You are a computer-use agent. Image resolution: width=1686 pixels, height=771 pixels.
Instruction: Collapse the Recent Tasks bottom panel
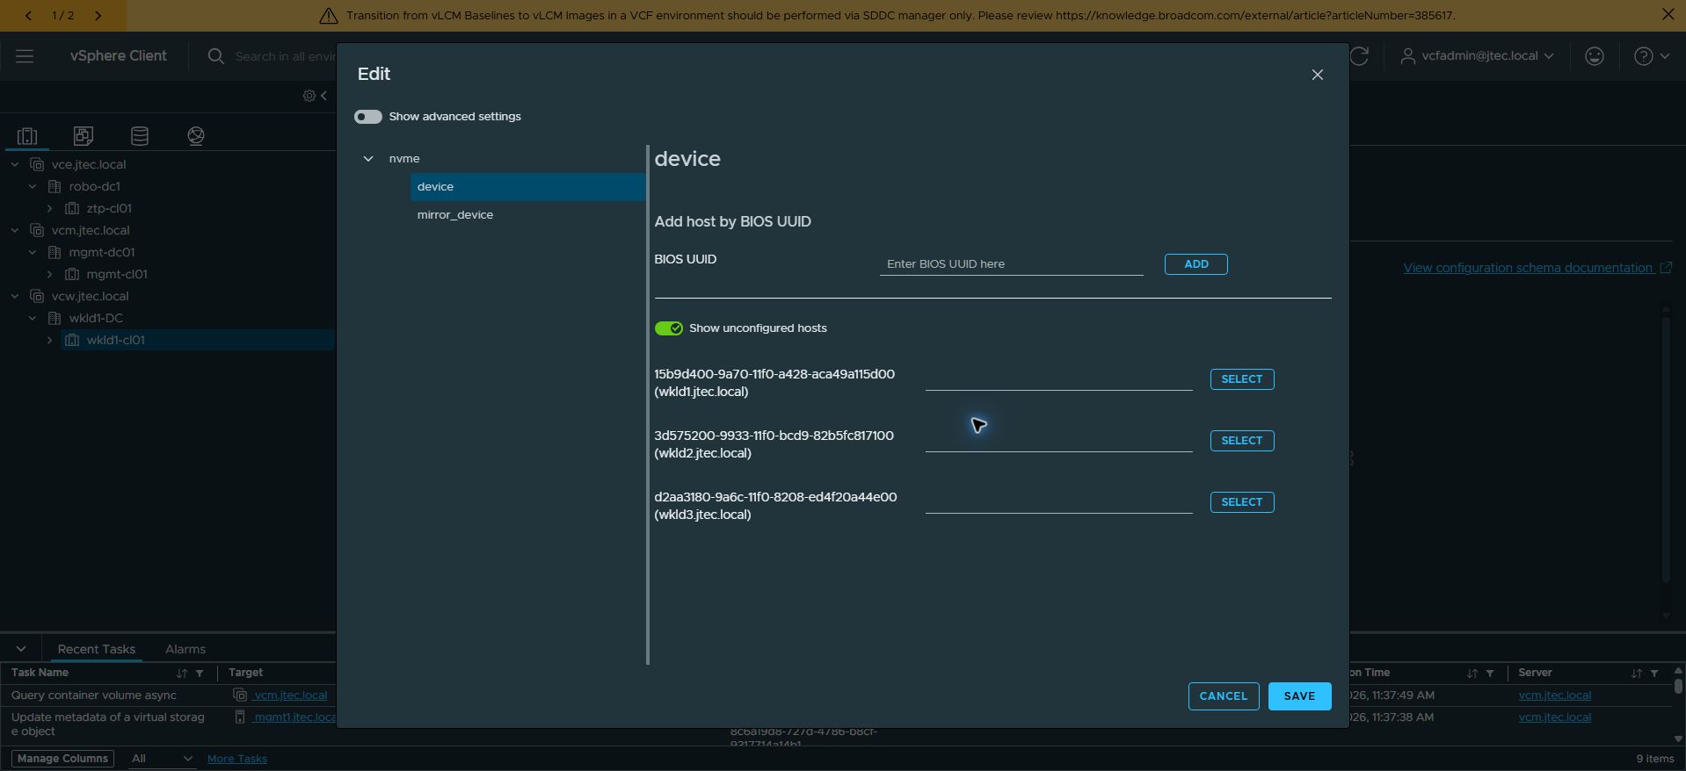(21, 650)
